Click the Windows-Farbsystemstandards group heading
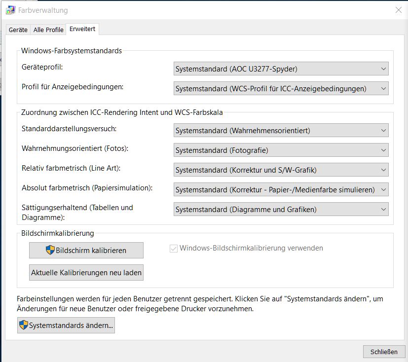This screenshot has height=362, width=408. pyautogui.click(x=72, y=51)
